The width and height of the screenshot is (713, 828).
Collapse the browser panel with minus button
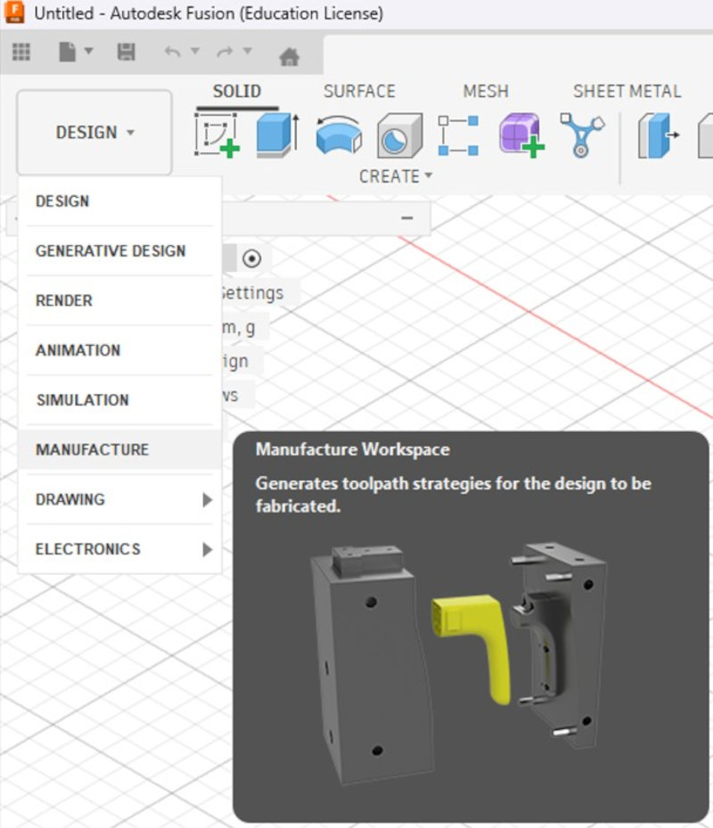click(x=406, y=217)
